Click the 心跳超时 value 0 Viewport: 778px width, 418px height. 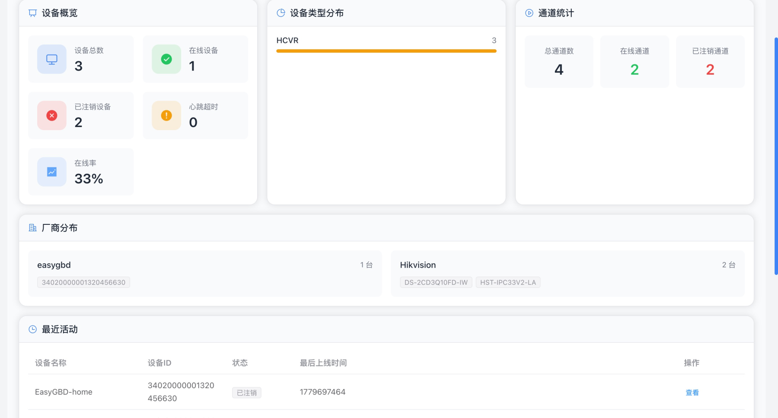[x=193, y=122]
